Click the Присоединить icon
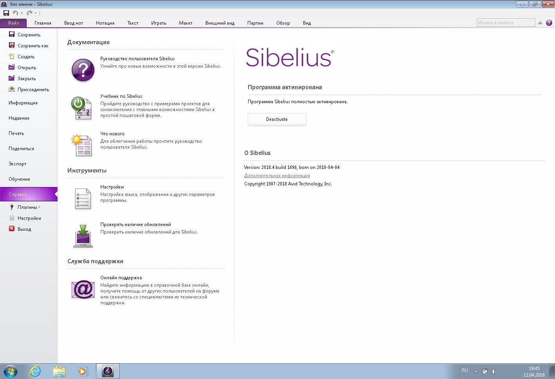Screen dimensions: 555x379 [12, 89]
